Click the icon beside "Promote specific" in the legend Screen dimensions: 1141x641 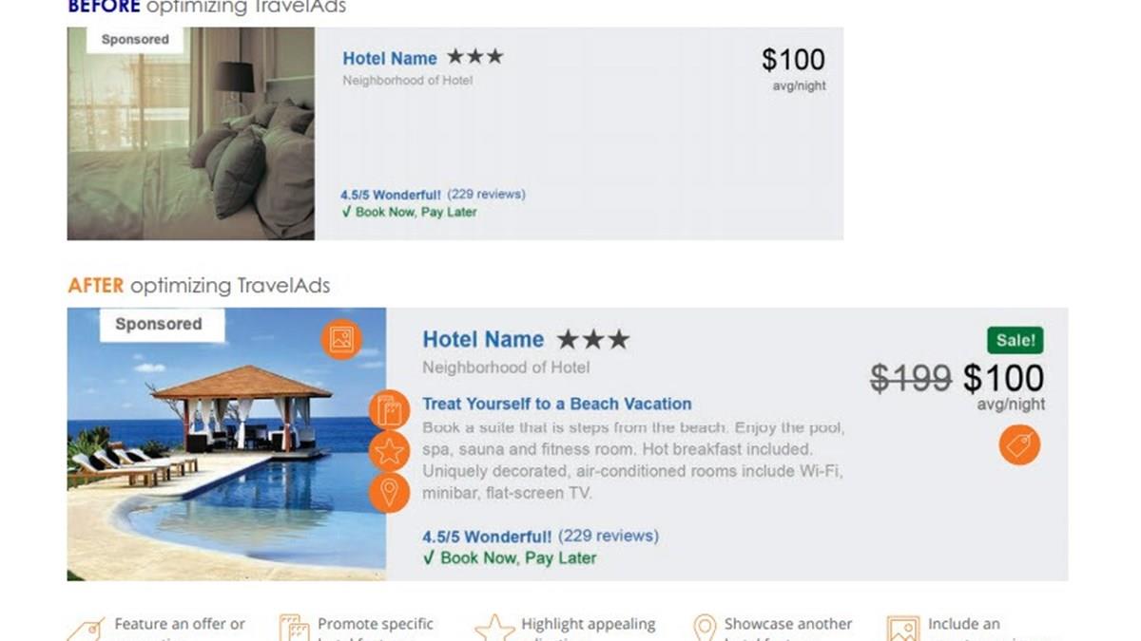pos(294,629)
